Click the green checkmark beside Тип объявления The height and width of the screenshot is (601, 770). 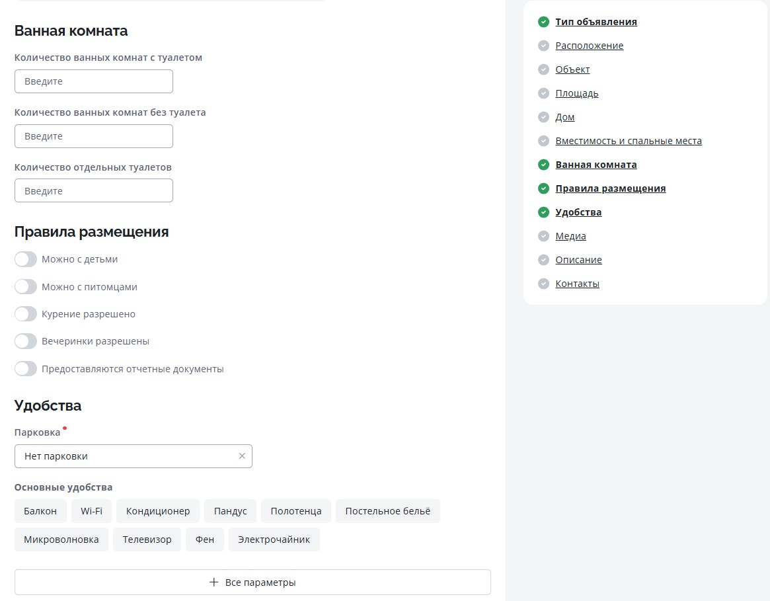543,22
